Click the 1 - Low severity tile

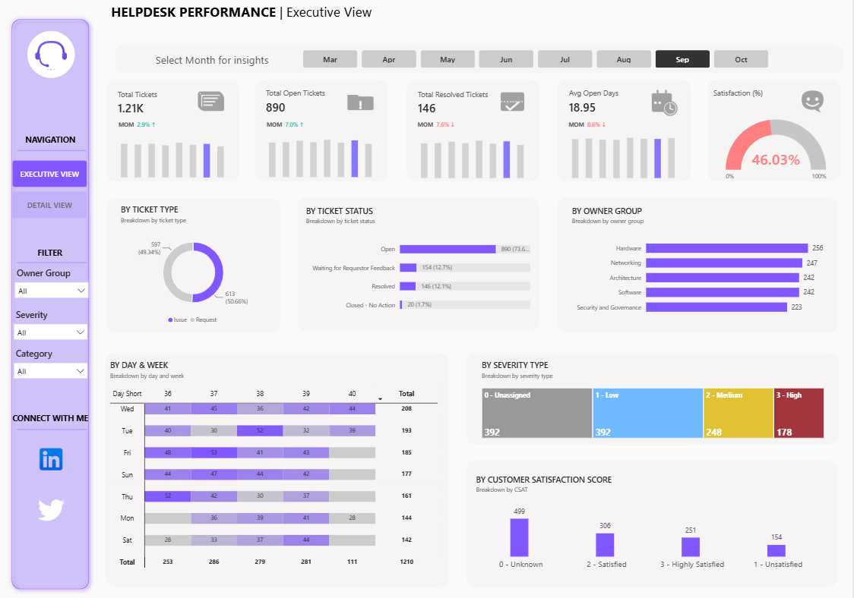(647, 413)
